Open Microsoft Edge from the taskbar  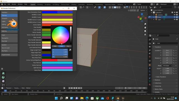click(87, 98)
